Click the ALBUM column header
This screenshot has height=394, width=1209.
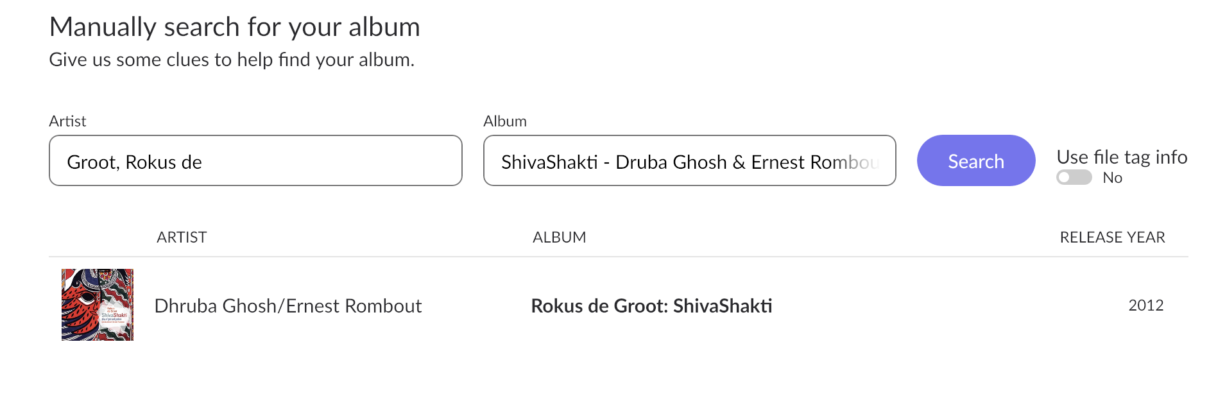click(559, 237)
